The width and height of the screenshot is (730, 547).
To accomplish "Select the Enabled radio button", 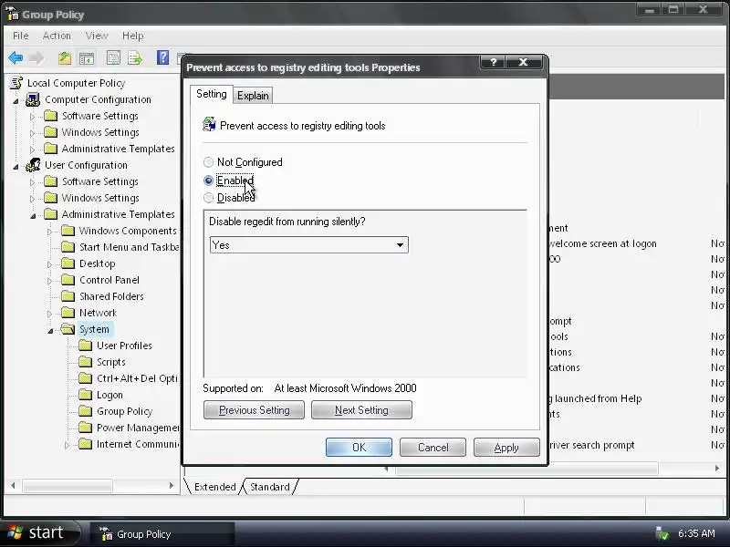I will (208, 180).
